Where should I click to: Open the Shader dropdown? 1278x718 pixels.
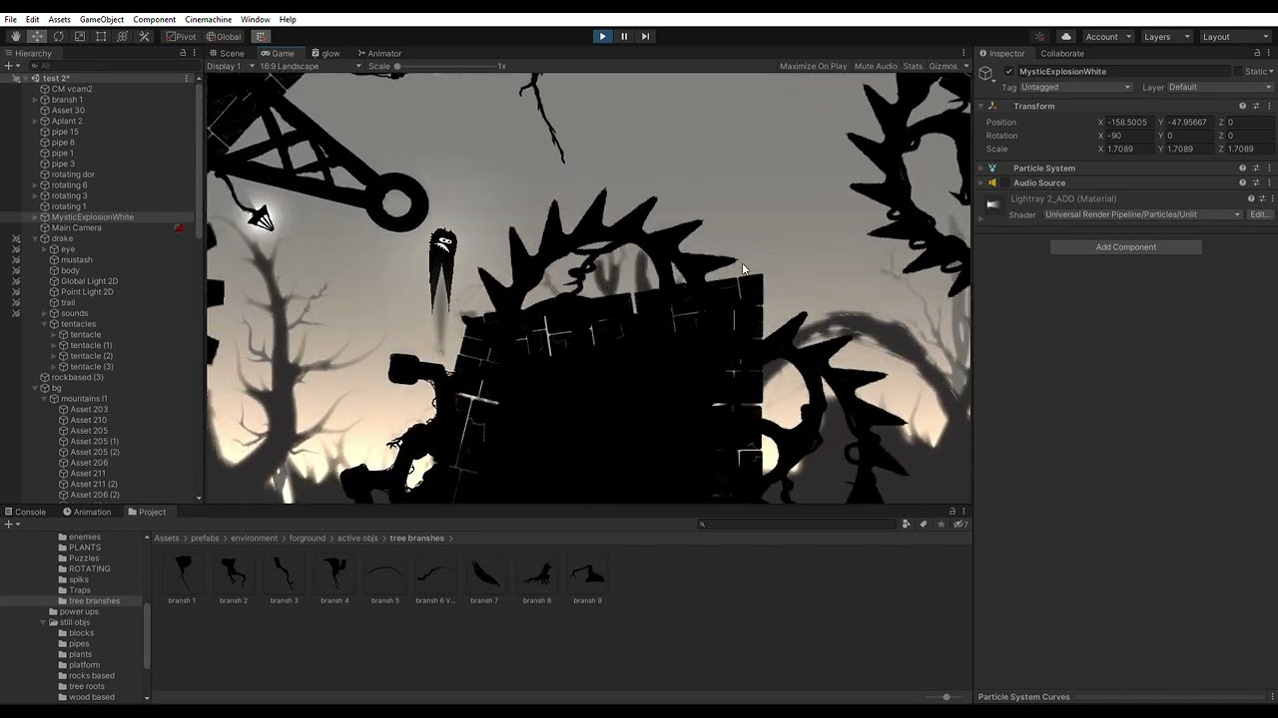(x=1142, y=214)
